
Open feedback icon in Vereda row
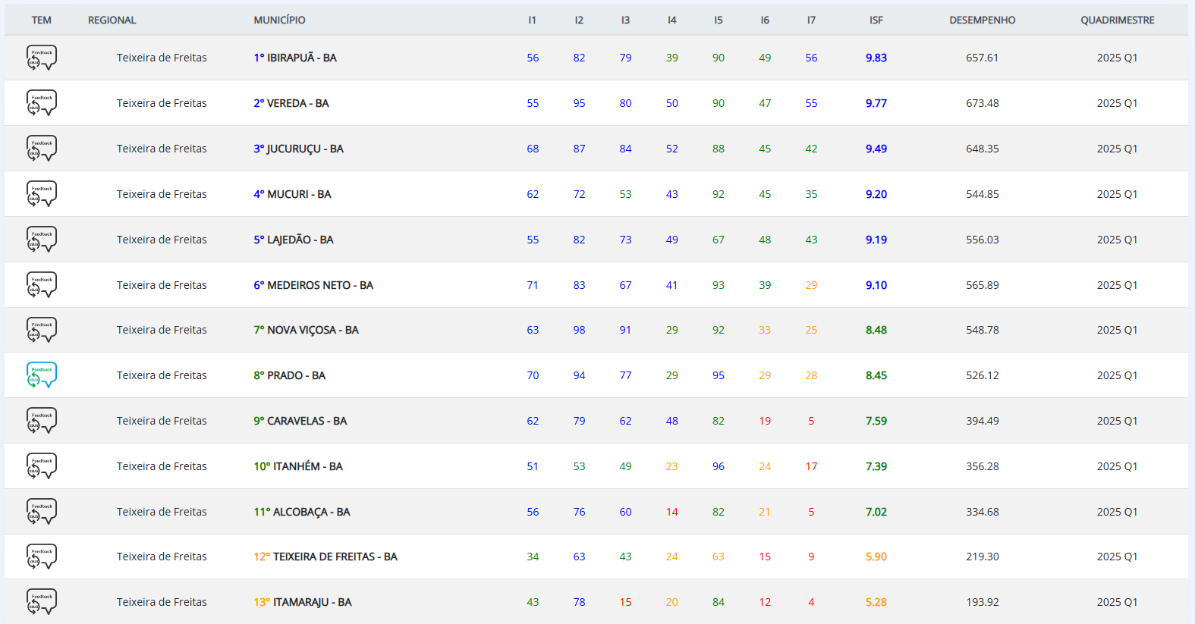tap(42, 103)
